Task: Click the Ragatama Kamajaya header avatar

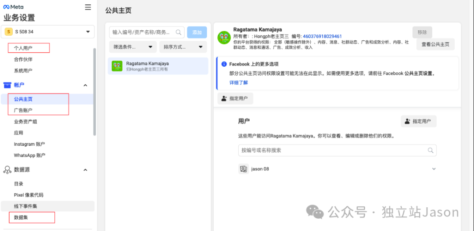Action: coord(224,37)
